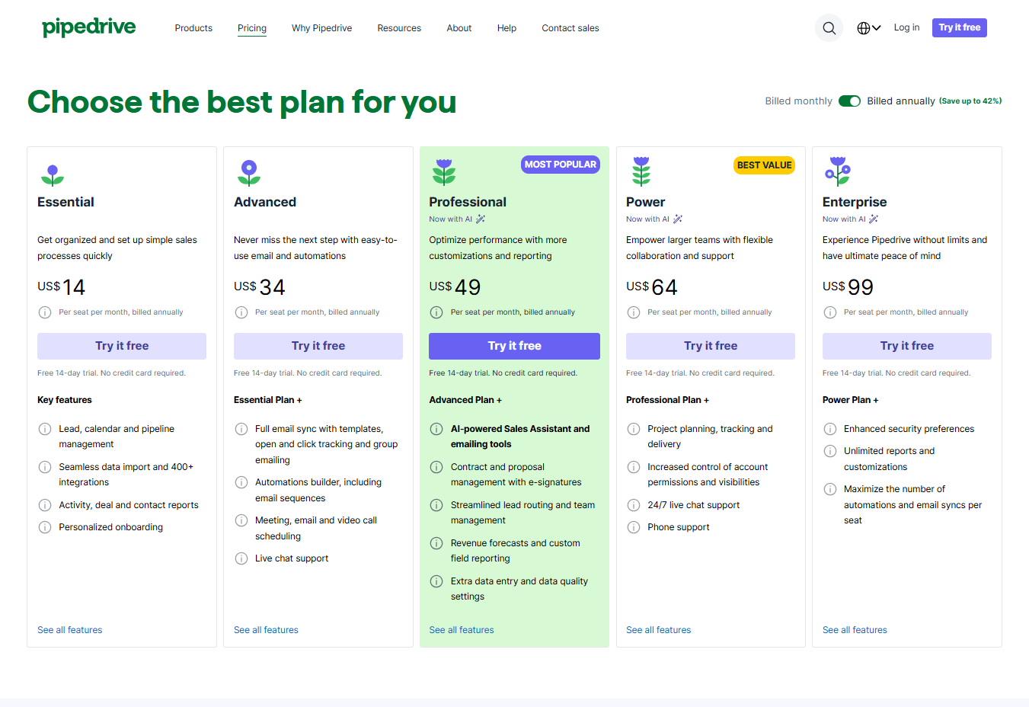Open the Help menu item
1029x707 pixels.
coord(507,28)
